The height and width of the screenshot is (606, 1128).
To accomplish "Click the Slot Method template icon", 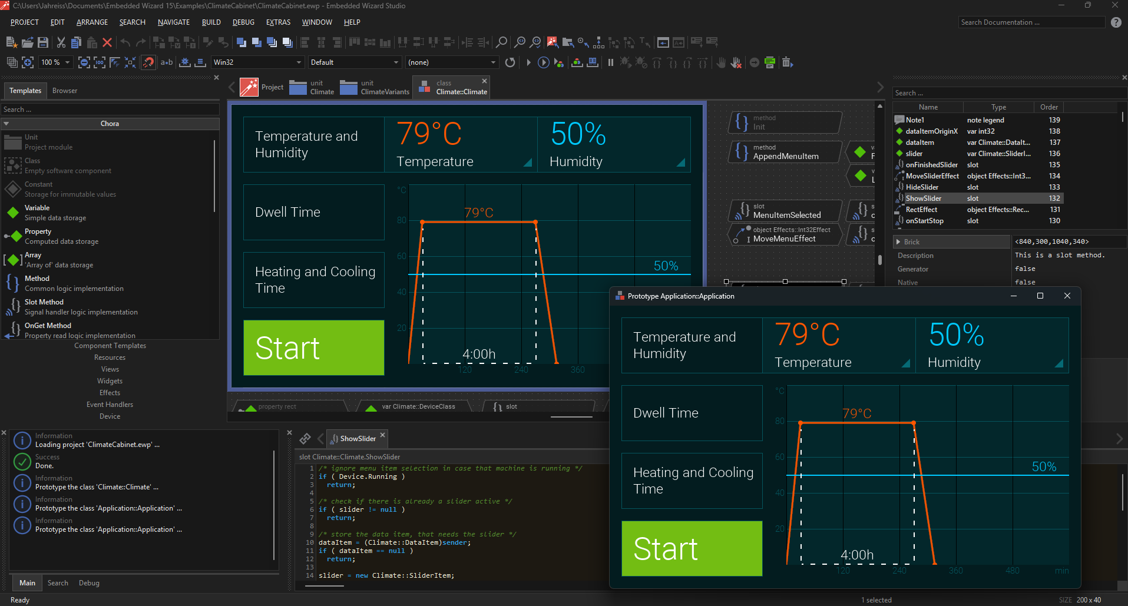I will point(13,307).
